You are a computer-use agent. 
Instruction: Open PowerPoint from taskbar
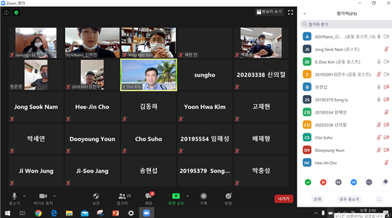click(116, 213)
